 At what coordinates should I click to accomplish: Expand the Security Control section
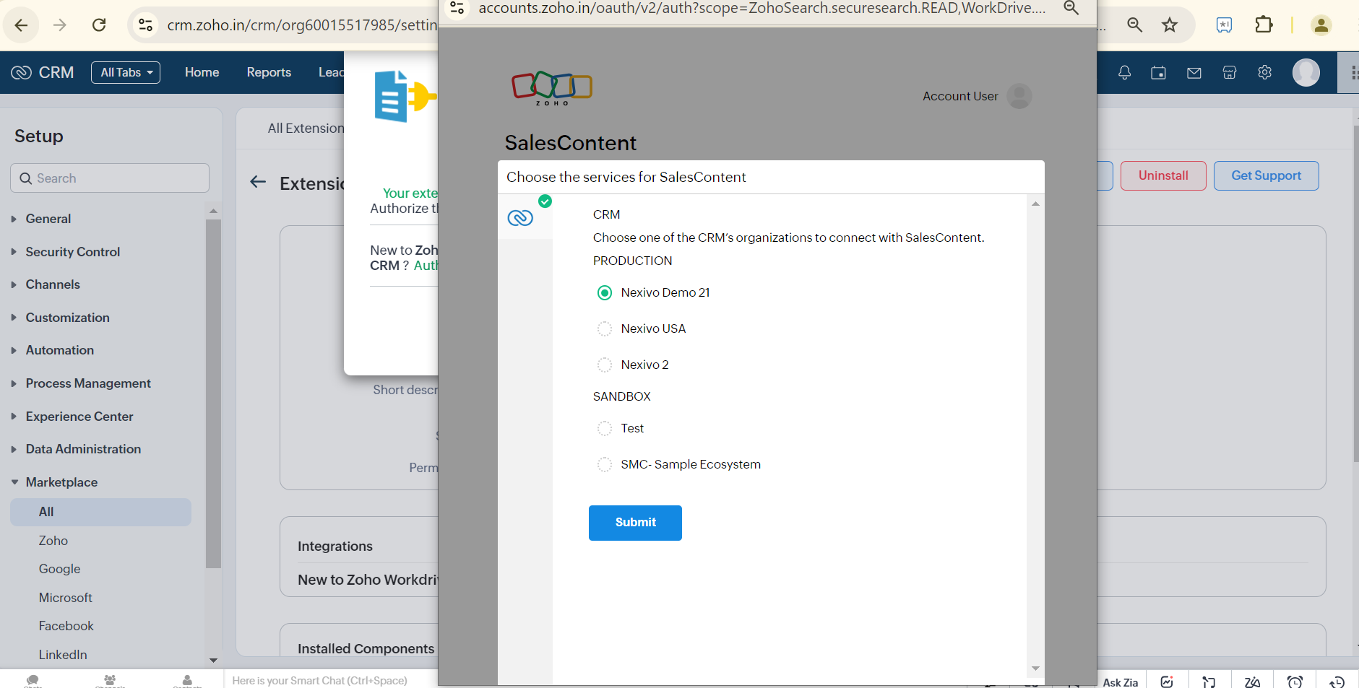point(72,252)
